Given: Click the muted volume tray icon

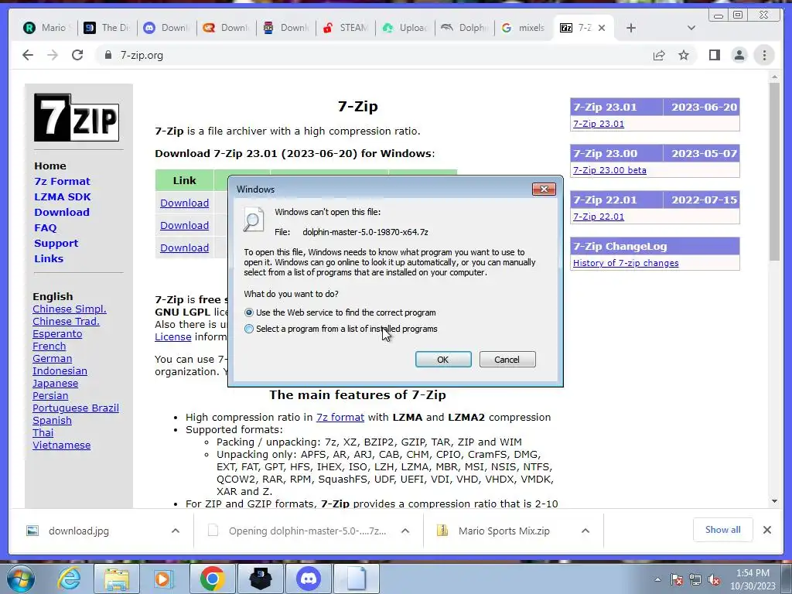Looking at the screenshot, I should [x=714, y=580].
